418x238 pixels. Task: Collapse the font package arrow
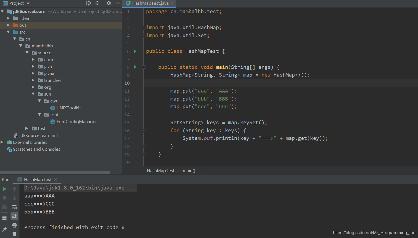39,115
